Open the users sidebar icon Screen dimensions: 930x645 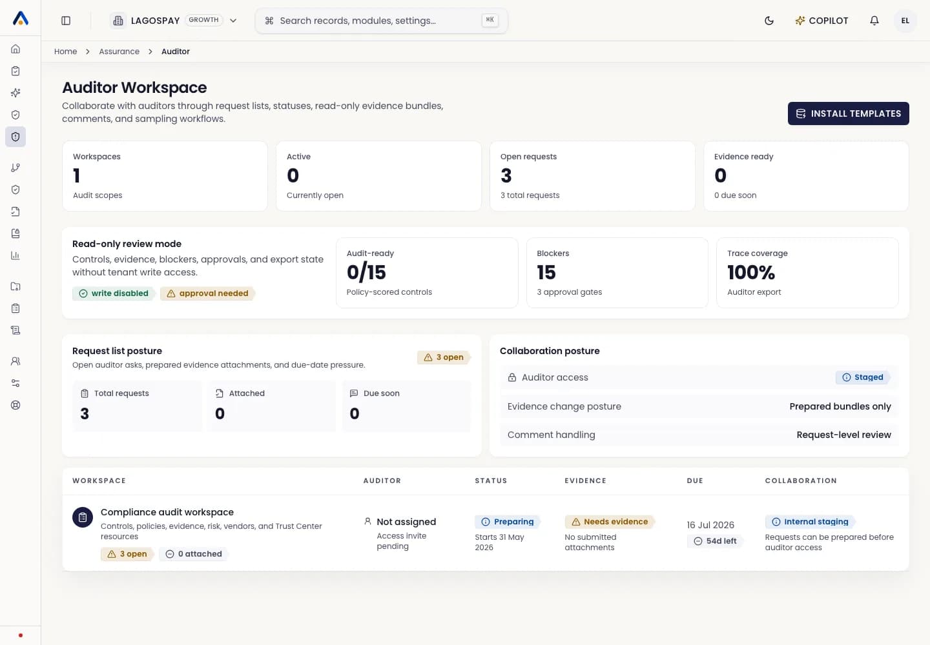click(x=15, y=361)
